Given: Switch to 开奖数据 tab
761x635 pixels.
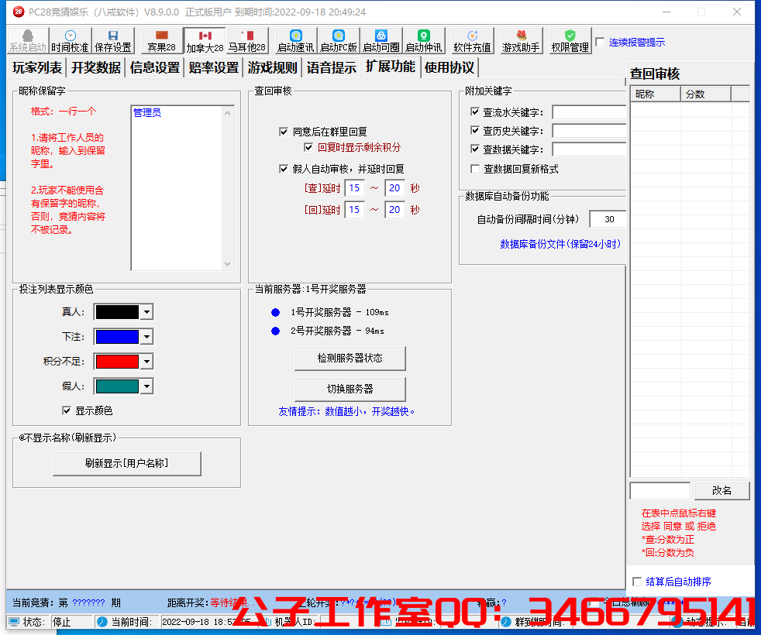Looking at the screenshot, I should click(96, 67).
